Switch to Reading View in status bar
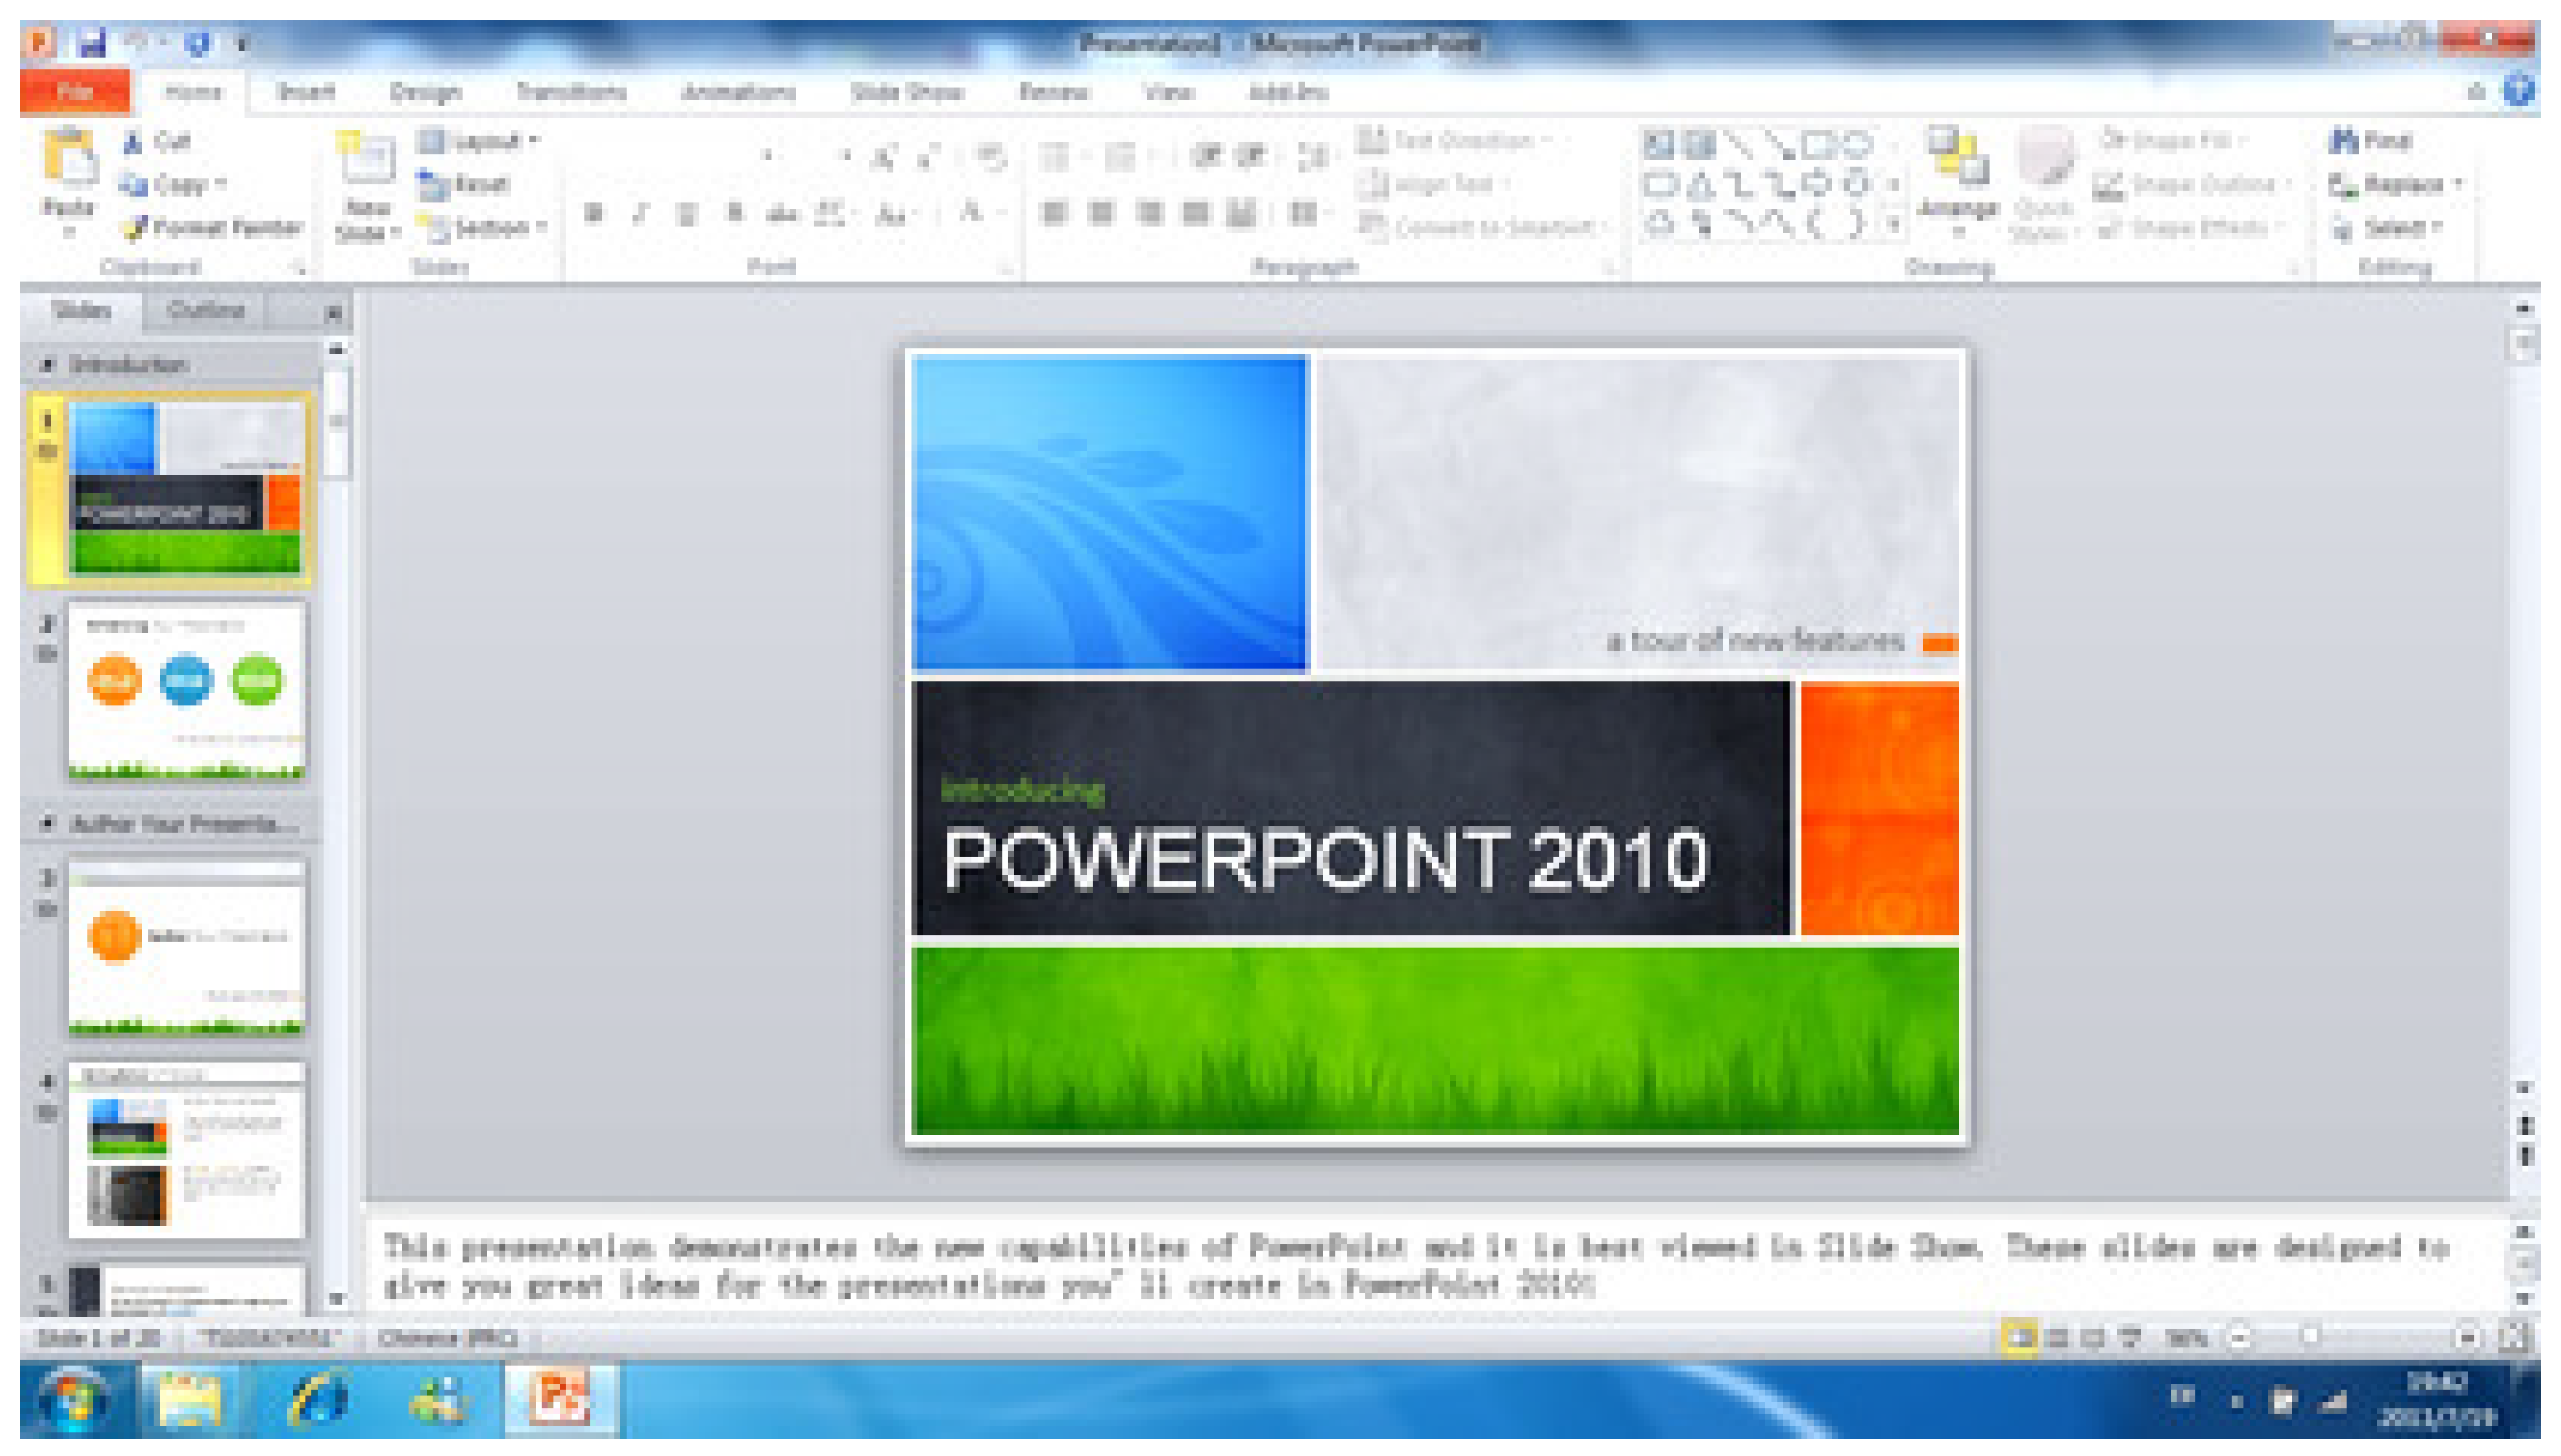 (x=2092, y=1338)
